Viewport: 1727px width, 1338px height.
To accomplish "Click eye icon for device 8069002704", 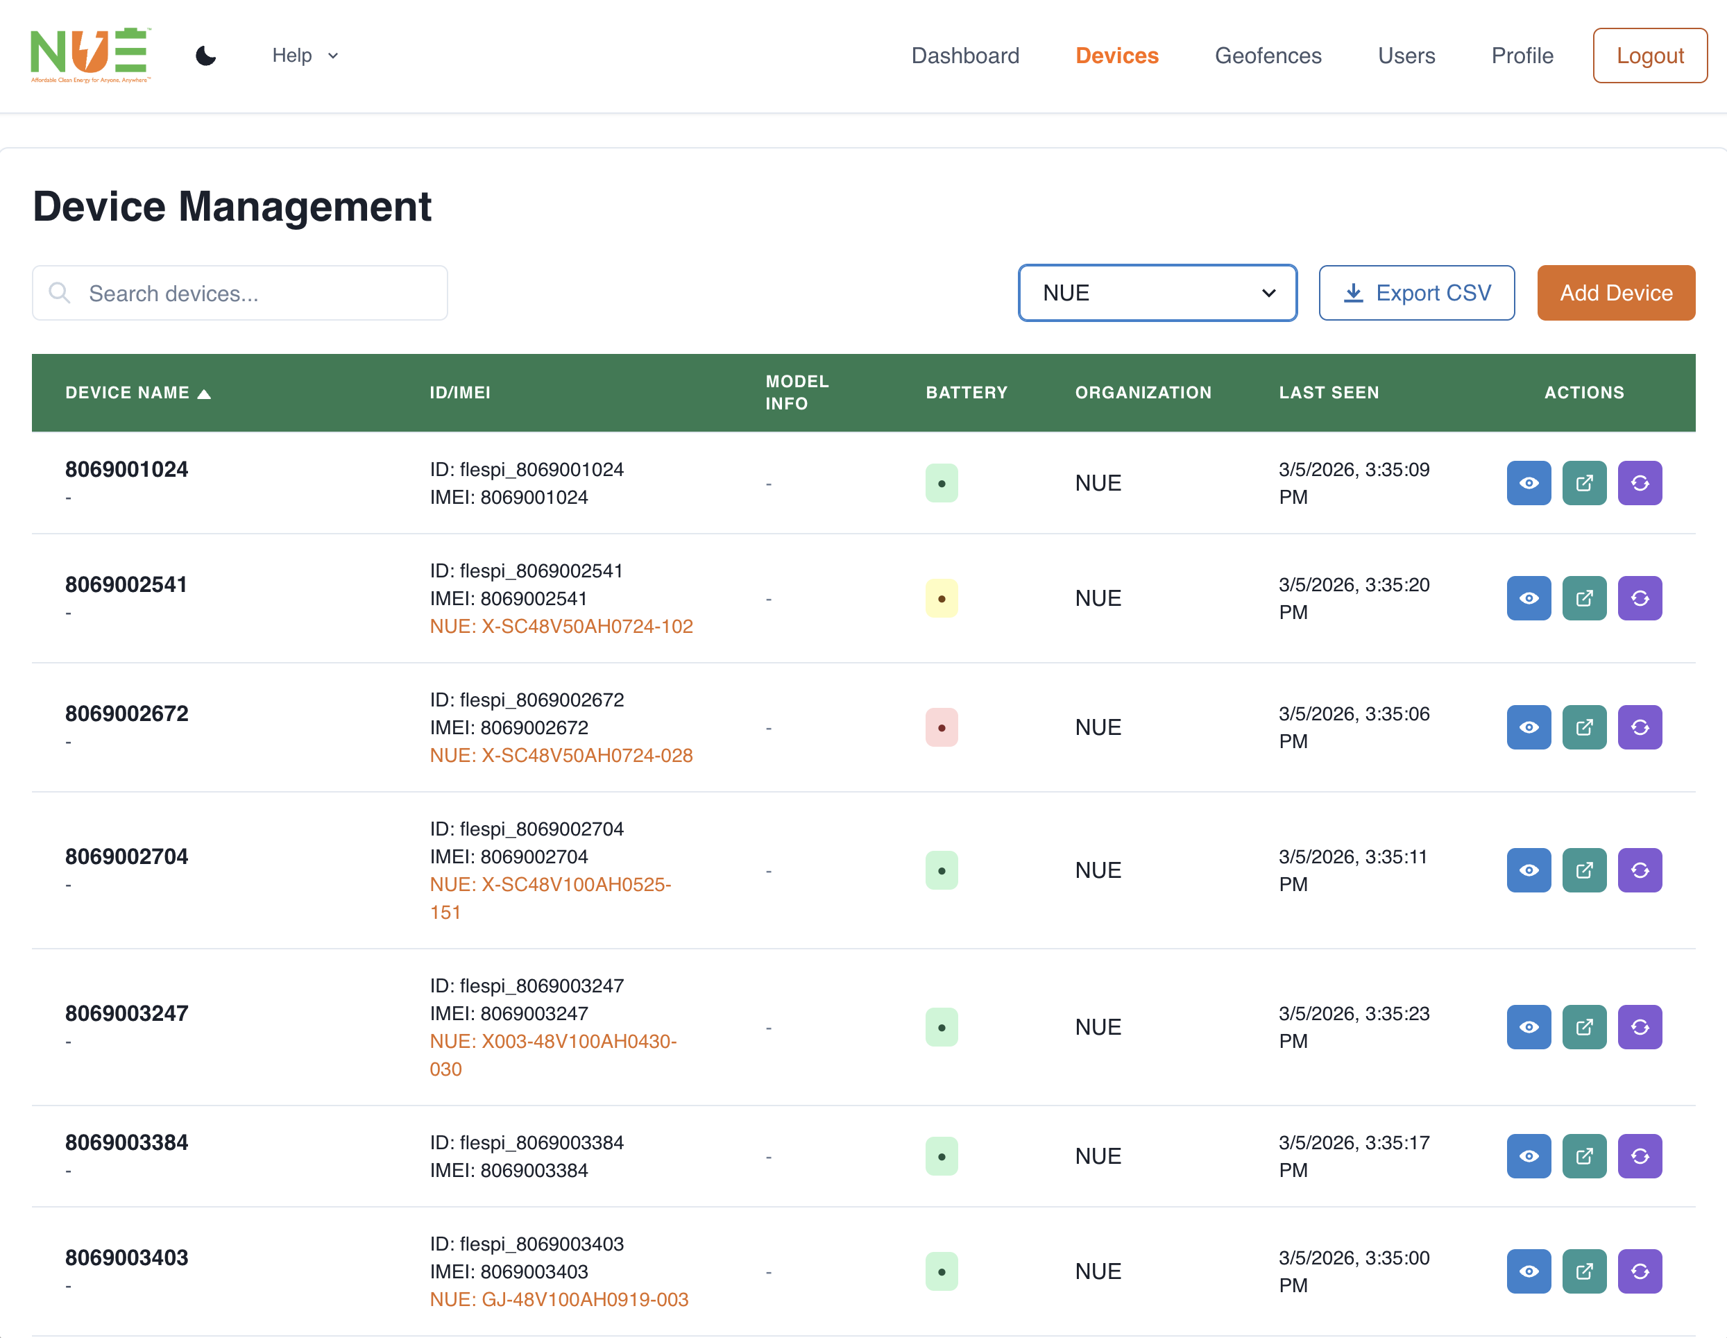I will point(1528,871).
